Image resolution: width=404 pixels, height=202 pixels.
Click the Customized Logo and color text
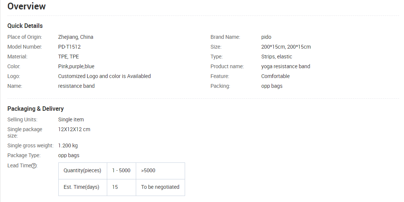[104, 77]
